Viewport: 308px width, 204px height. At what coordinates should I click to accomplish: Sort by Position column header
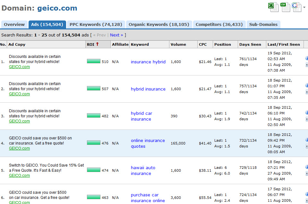click(x=225, y=44)
